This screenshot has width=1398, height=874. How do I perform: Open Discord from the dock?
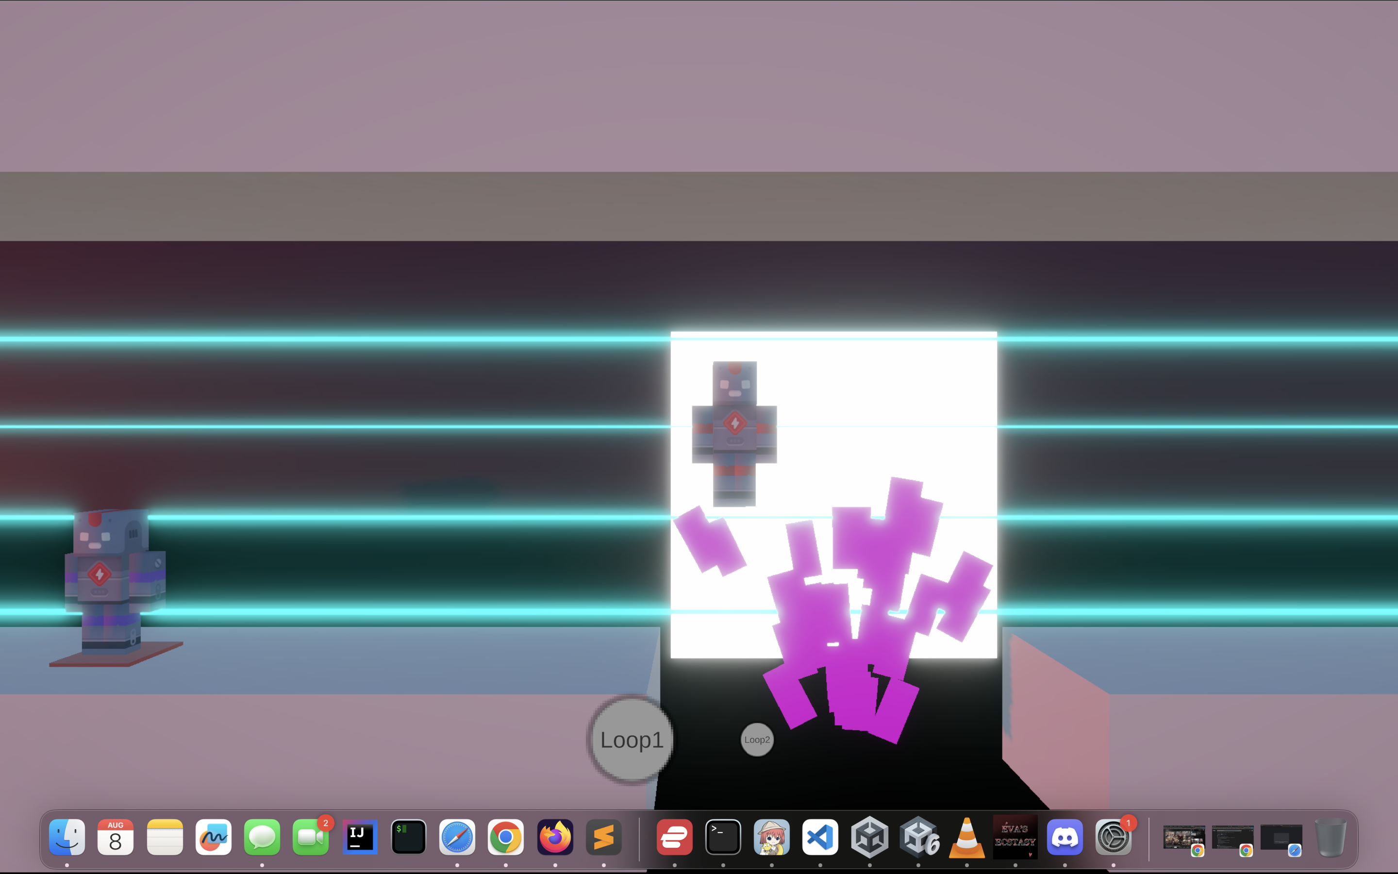click(x=1065, y=837)
